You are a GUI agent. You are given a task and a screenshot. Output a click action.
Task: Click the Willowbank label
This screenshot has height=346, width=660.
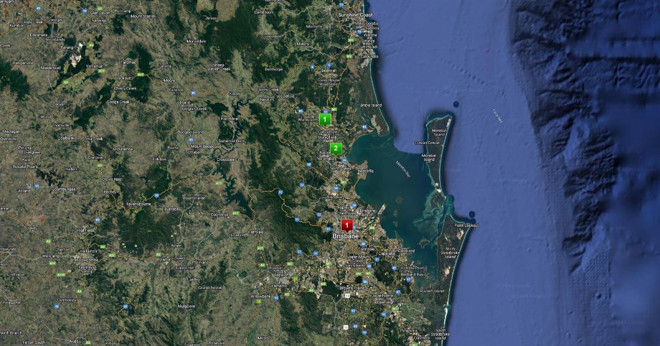260,296
